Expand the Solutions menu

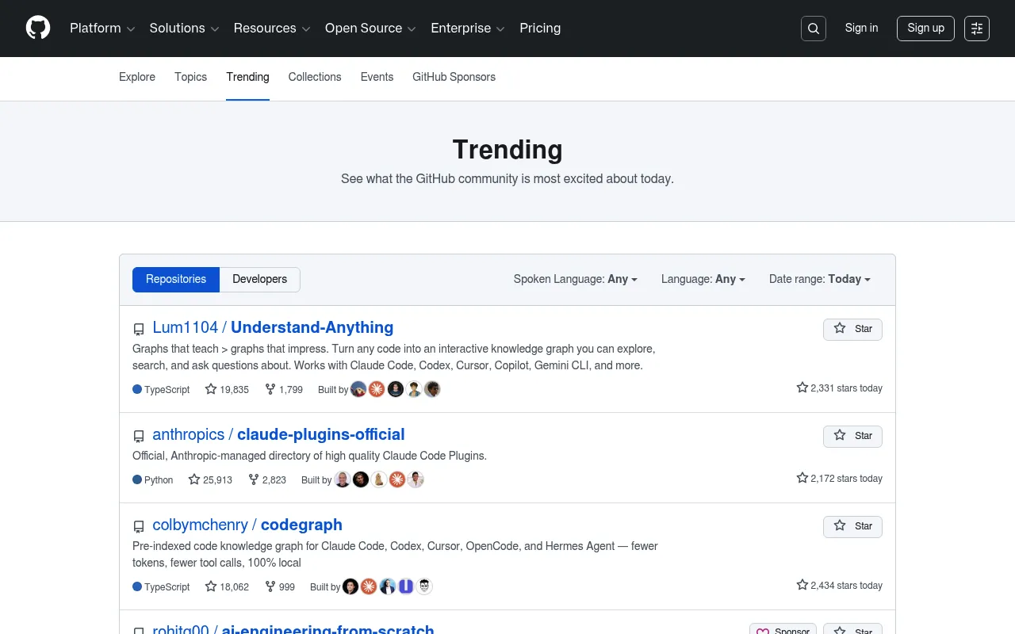pyautogui.click(x=184, y=28)
